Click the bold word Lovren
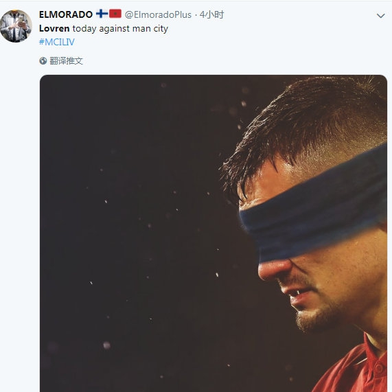This screenshot has width=392, height=392. (54, 29)
